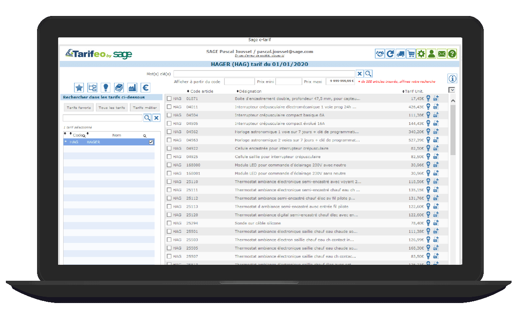517x311 pixels.
Task: Click the Tarifeo by Sage logo
Action: click(x=99, y=54)
